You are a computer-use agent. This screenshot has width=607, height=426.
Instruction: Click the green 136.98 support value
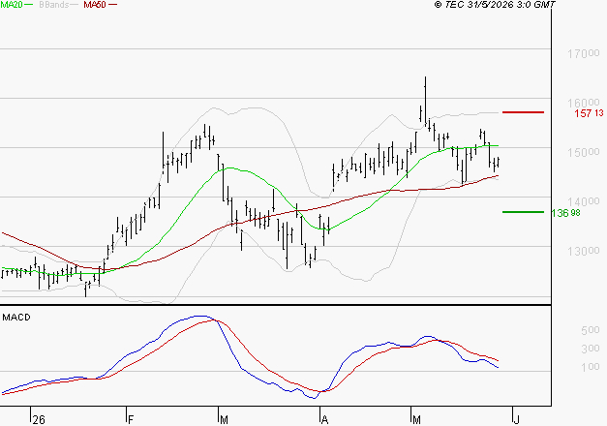pyautogui.click(x=565, y=213)
